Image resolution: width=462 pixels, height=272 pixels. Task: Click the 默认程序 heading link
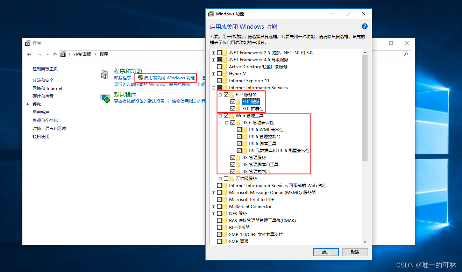coord(125,94)
